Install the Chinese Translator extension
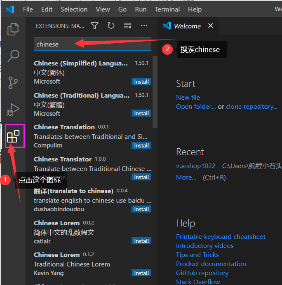Image resolution: width=282 pixels, height=285 pixels. [x=141, y=177]
